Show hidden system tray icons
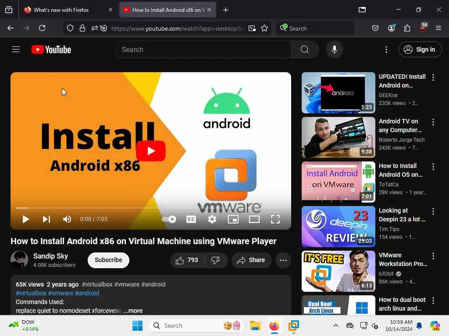The image size is (449, 336). point(335,325)
